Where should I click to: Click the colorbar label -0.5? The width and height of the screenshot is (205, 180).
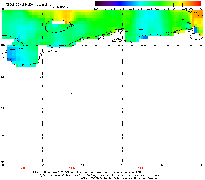point(112,9)
